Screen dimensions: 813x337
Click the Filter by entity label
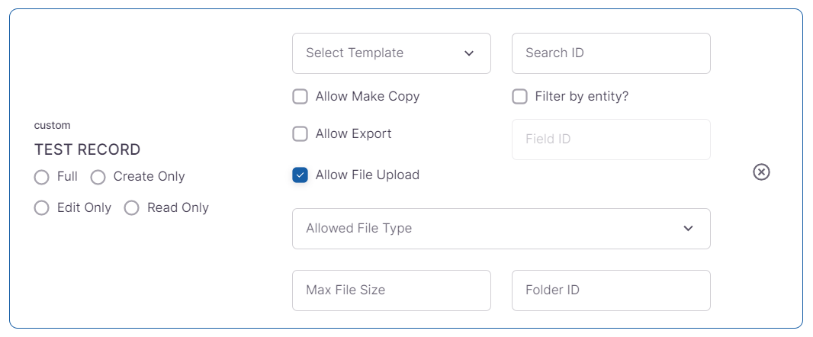581,97
